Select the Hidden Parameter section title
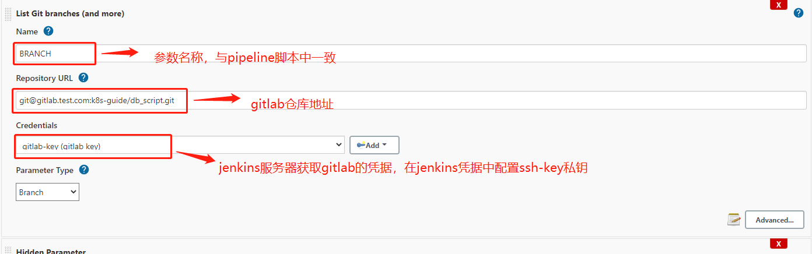The width and height of the screenshot is (812, 254). pos(51,251)
